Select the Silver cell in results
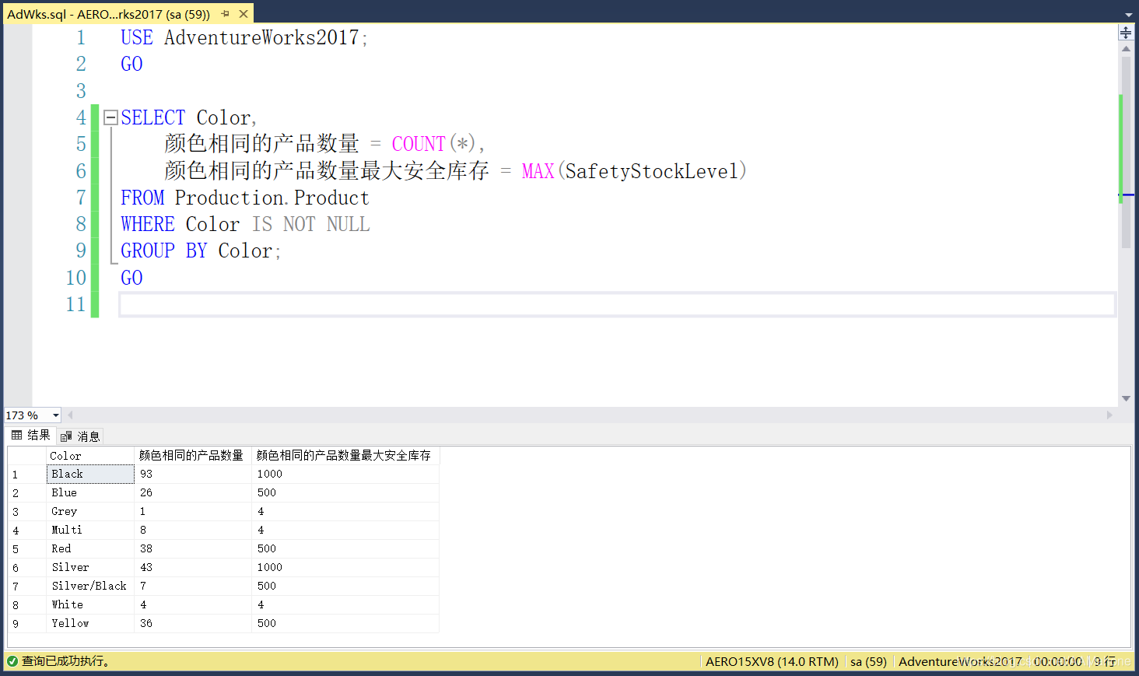Screen dimensions: 1139x676 point(90,567)
